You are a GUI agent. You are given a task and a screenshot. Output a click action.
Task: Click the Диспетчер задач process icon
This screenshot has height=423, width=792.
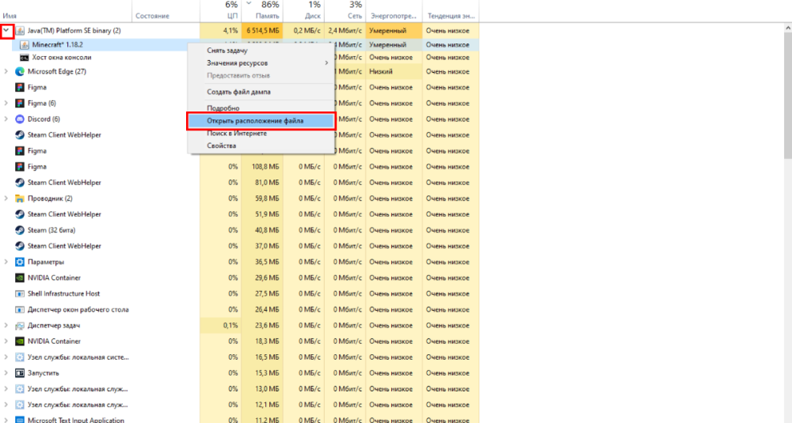pos(21,325)
